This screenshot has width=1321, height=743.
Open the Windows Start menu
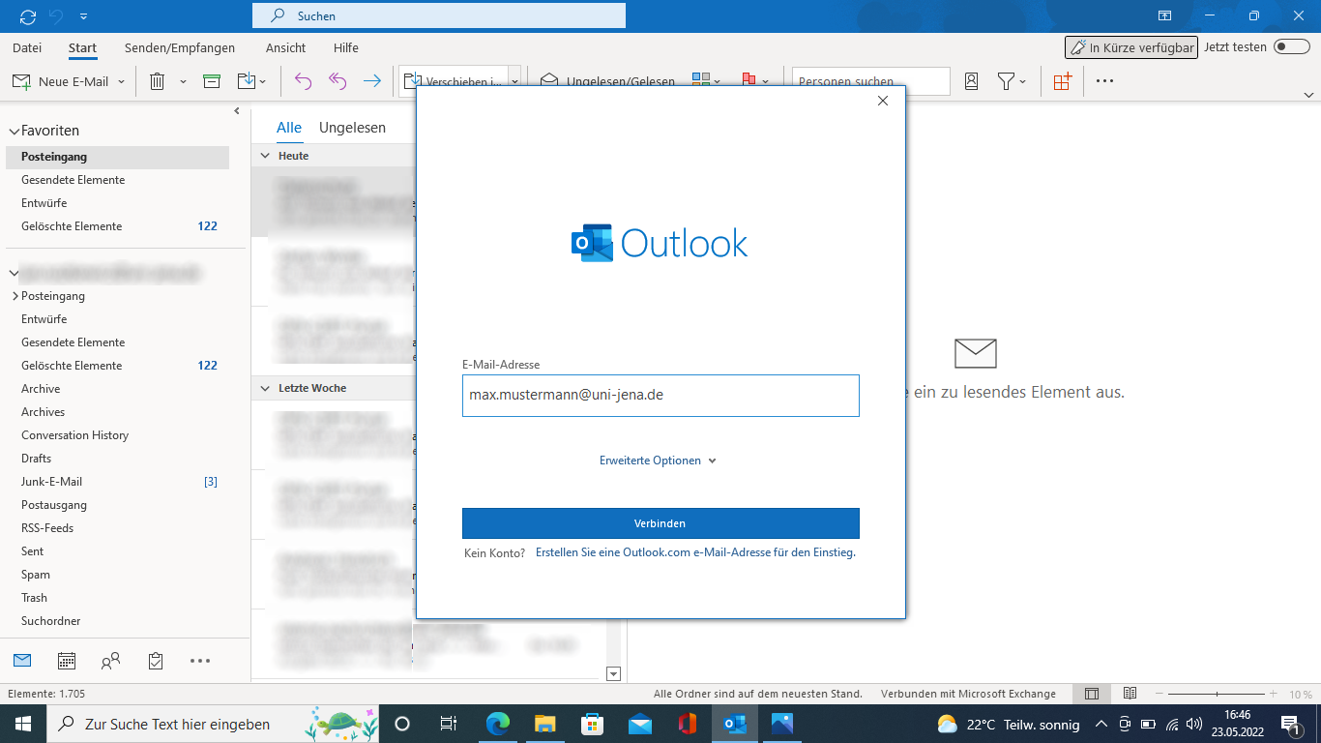pyautogui.click(x=22, y=724)
